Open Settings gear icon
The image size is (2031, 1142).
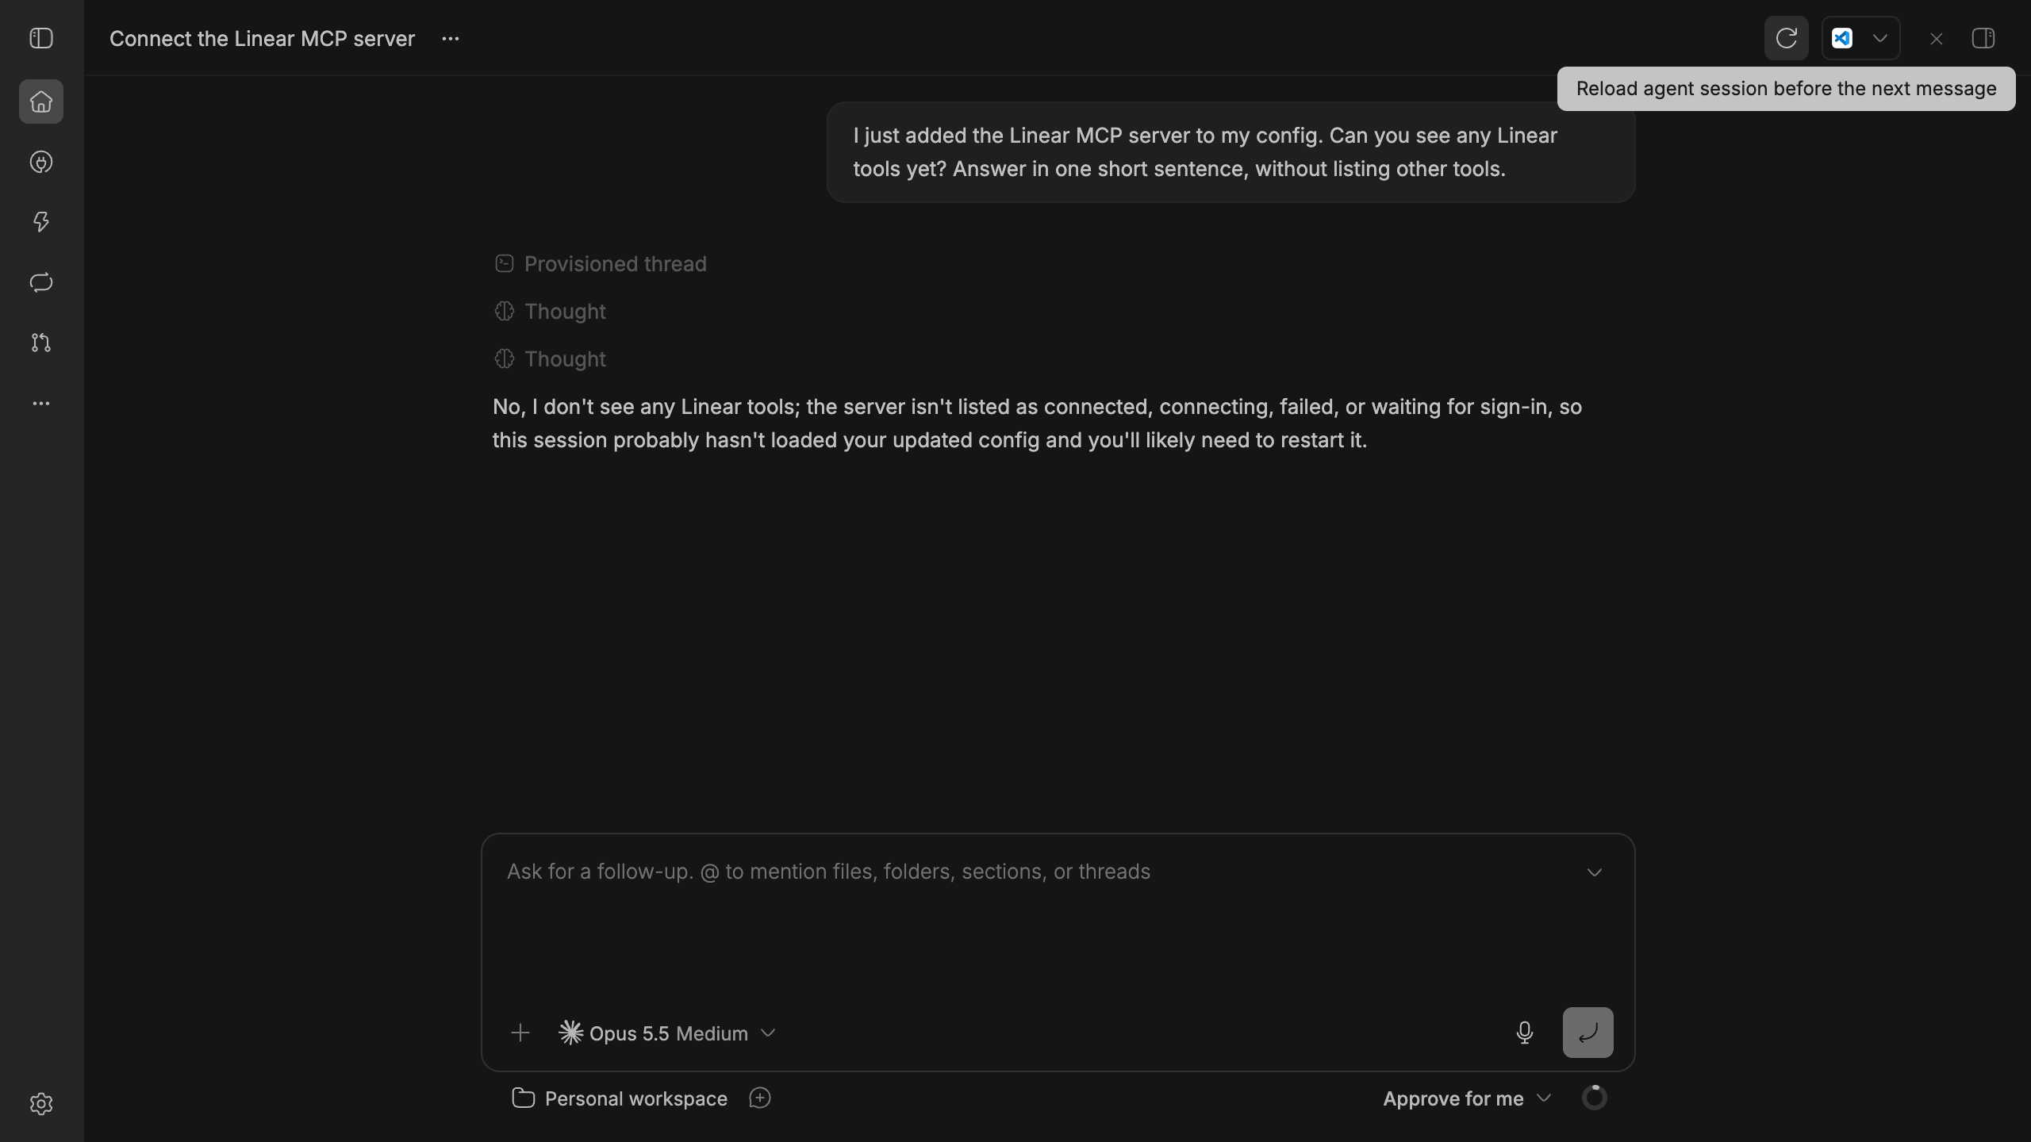pos(41,1104)
